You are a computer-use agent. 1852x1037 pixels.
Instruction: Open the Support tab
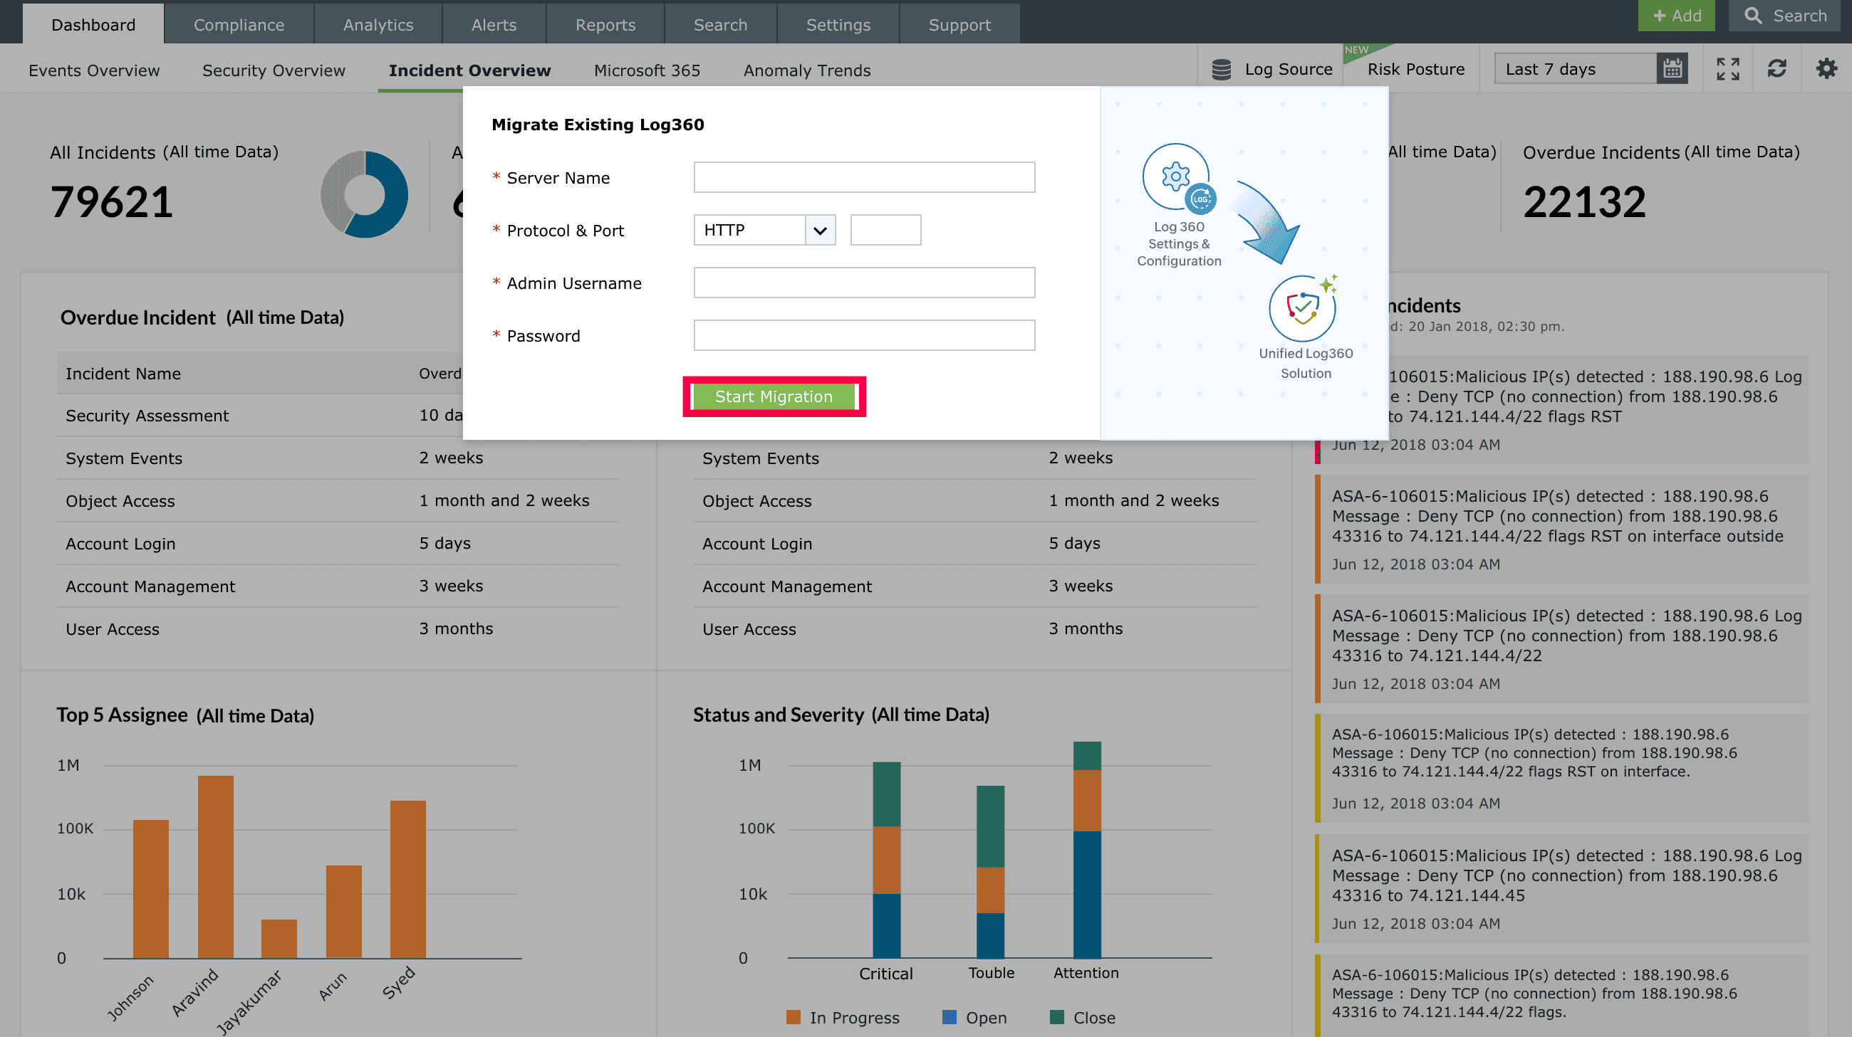click(959, 24)
